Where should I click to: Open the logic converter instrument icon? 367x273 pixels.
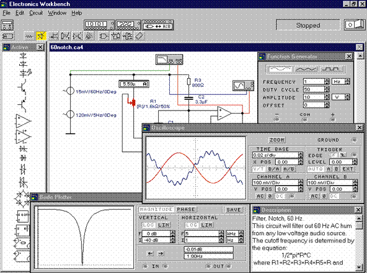point(157,25)
